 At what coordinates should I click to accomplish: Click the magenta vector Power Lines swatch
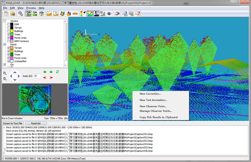point(12,38)
